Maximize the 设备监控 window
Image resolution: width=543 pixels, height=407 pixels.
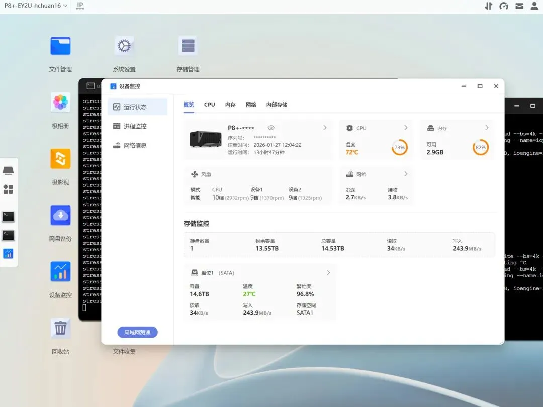point(480,86)
